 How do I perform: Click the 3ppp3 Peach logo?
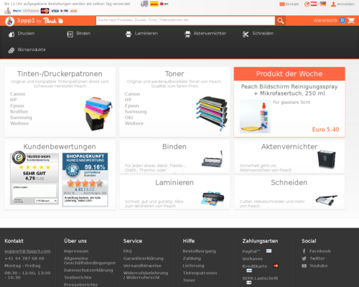point(34,21)
